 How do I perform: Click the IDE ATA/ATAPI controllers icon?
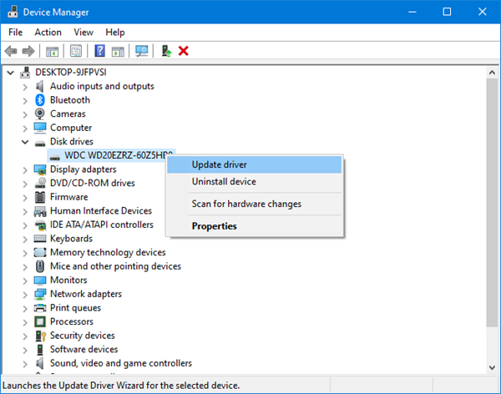tap(40, 225)
